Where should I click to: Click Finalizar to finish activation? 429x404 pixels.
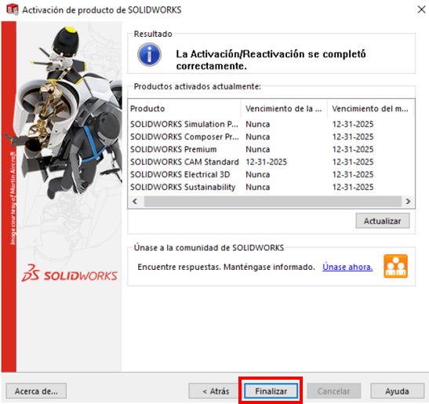coord(271,391)
